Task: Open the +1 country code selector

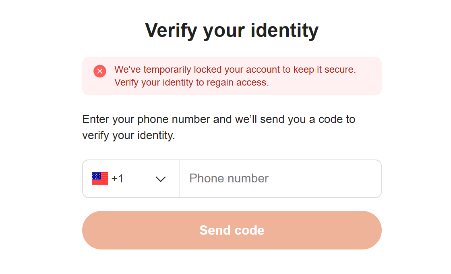Action: [x=131, y=179]
